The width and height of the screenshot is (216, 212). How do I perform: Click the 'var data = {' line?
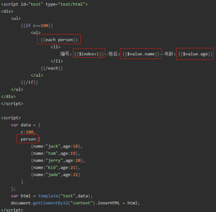coord(26,125)
